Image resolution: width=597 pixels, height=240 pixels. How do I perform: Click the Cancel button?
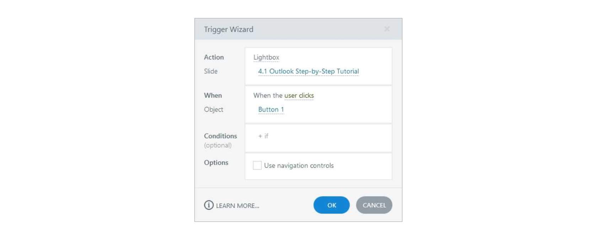pos(374,205)
